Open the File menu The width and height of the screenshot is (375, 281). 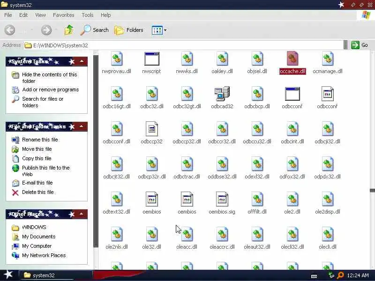coord(8,15)
